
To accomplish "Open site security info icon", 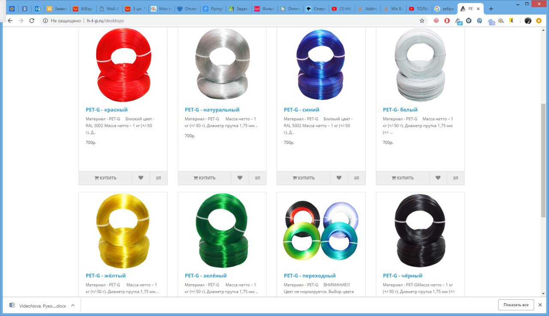I will (x=45, y=21).
